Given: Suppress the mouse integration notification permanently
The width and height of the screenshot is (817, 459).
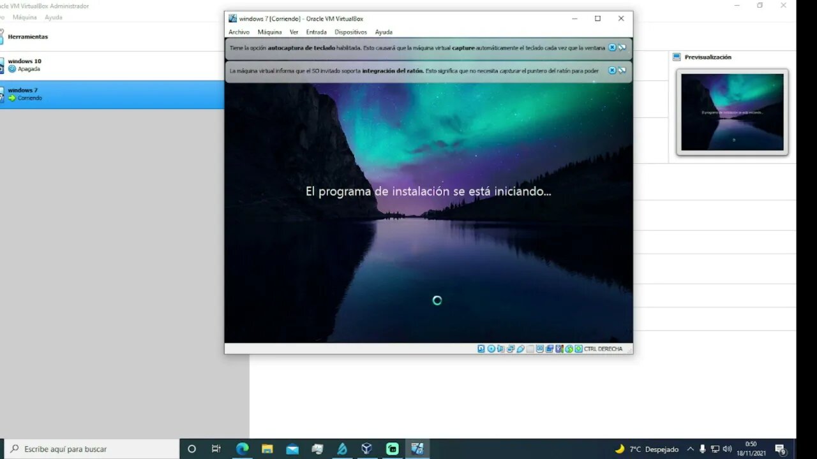Looking at the screenshot, I should [622, 71].
